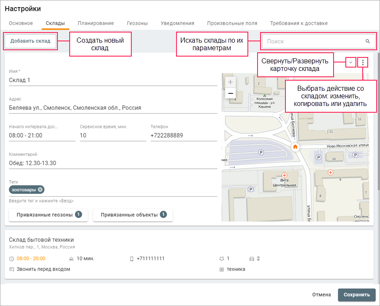Image resolution: width=380 pixels, height=306 pixels.
Task: Click the Комментарий field with lunch time
Action: (x=113, y=163)
